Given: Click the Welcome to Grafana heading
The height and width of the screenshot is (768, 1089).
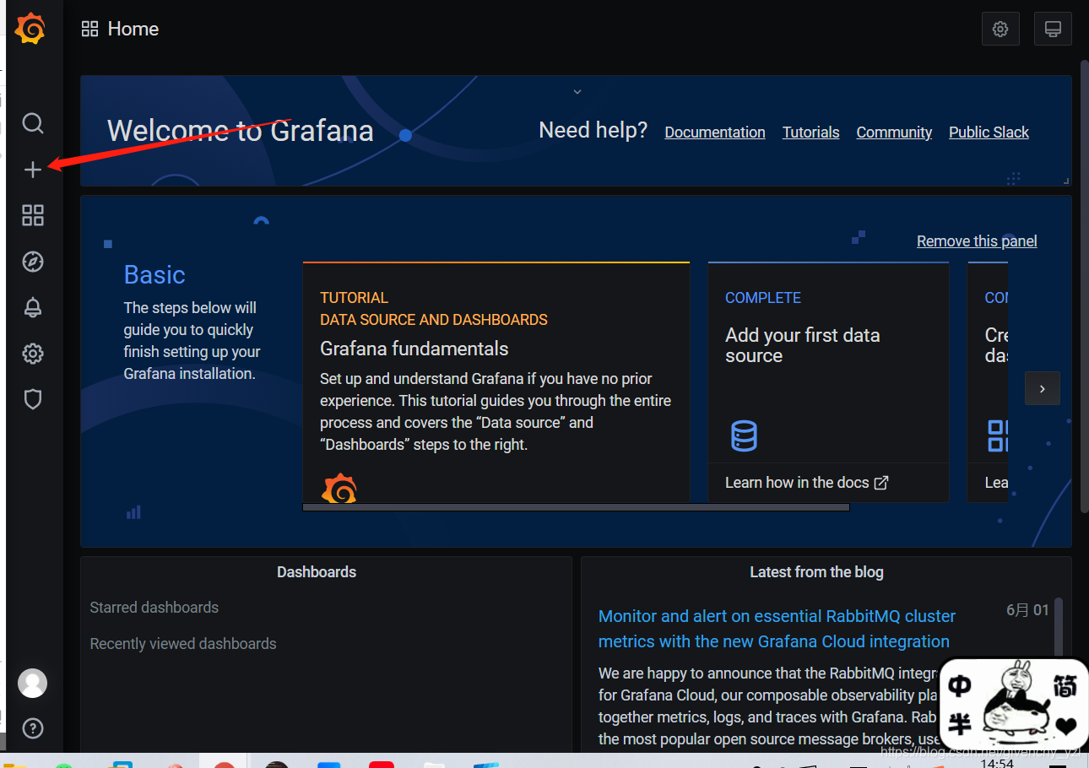Looking at the screenshot, I should 241,131.
